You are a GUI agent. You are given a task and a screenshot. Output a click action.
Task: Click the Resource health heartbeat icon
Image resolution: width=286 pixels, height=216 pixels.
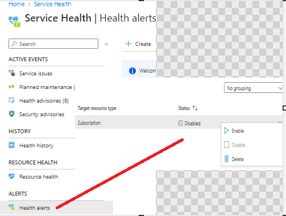click(11, 176)
